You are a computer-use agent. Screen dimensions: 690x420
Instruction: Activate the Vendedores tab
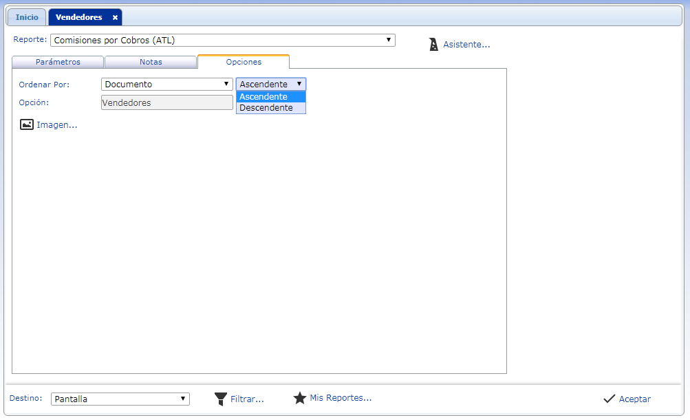pyautogui.click(x=78, y=17)
